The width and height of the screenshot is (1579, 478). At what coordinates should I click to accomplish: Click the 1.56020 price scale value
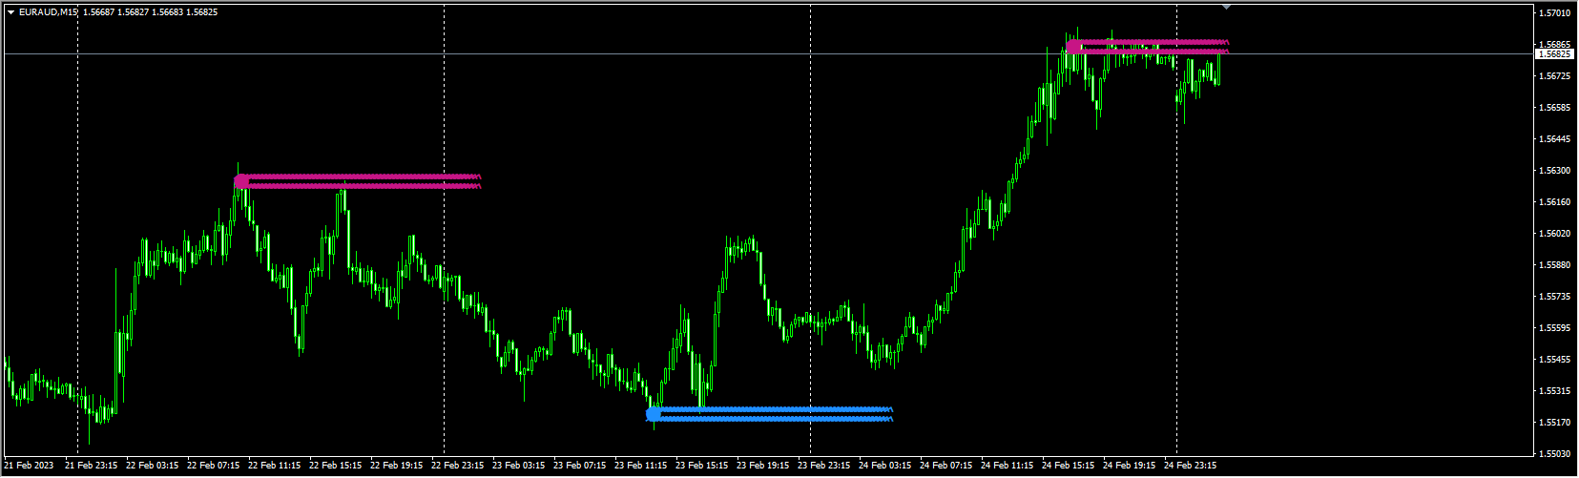tap(1555, 234)
